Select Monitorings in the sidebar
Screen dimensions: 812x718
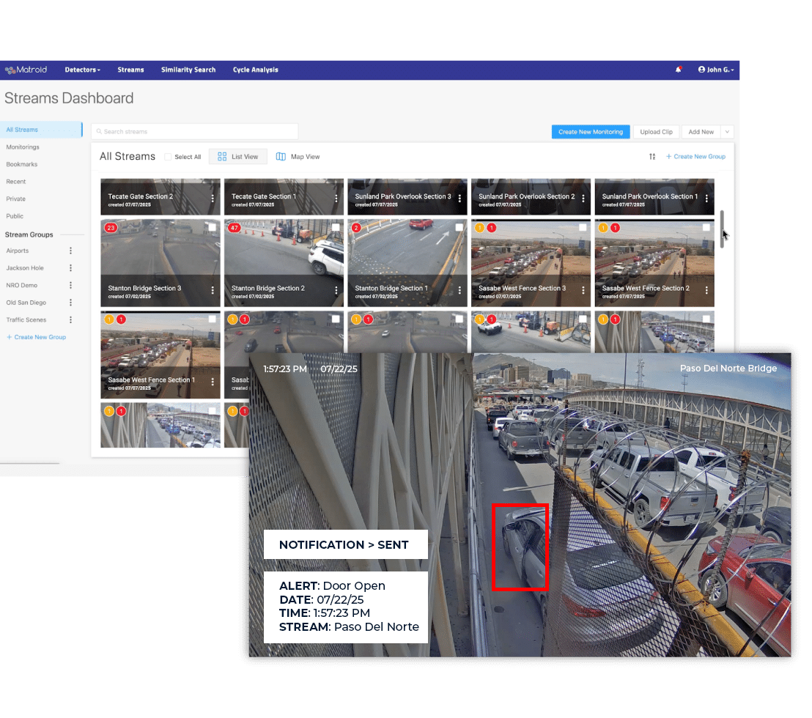(23, 147)
